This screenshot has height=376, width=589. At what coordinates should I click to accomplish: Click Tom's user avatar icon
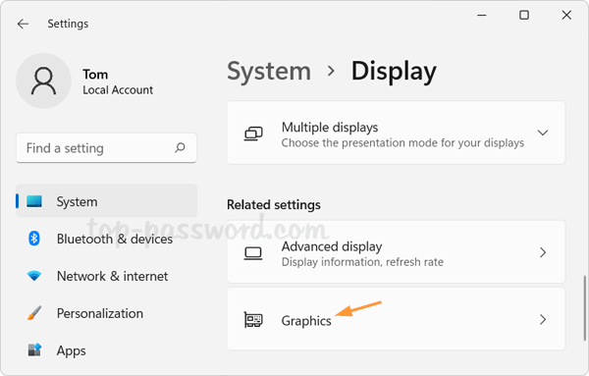click(43, 81)
